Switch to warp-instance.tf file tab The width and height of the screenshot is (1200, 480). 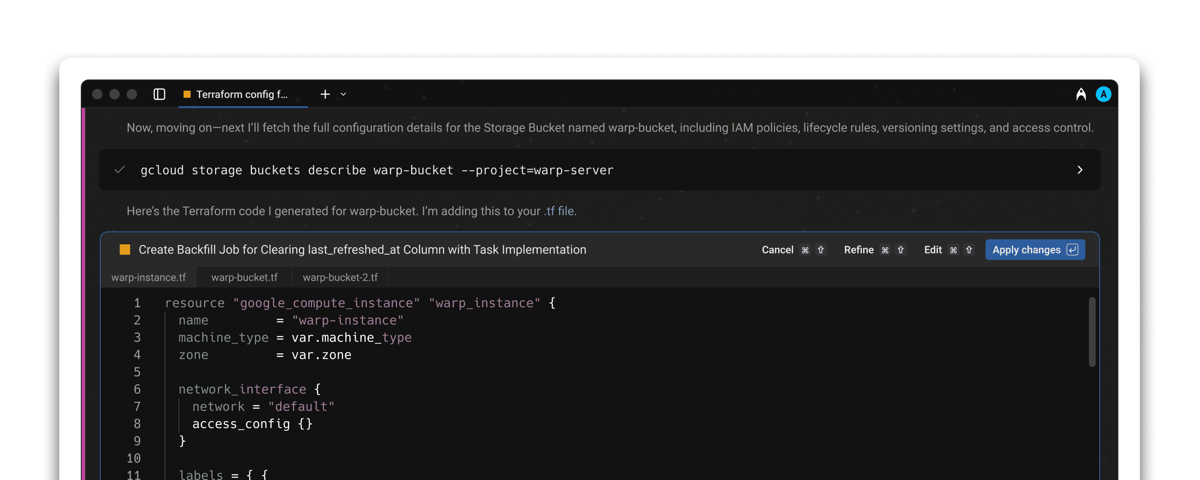pos(149,277)
